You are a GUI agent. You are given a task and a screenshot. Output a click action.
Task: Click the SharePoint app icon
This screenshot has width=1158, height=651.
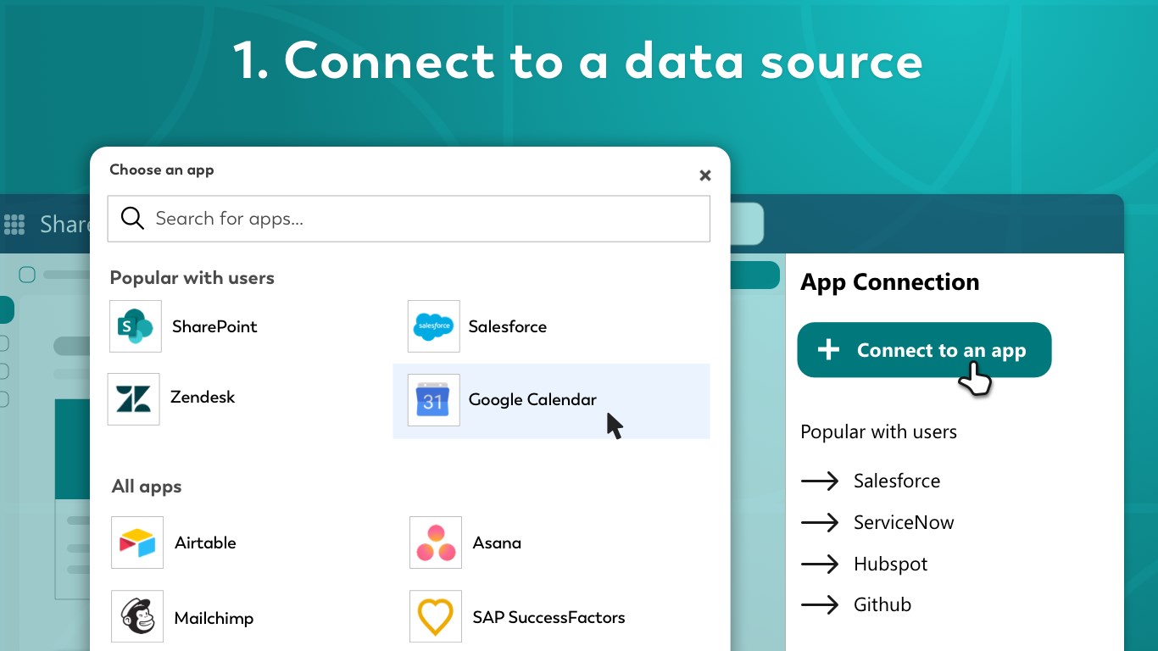click(136, 326)
